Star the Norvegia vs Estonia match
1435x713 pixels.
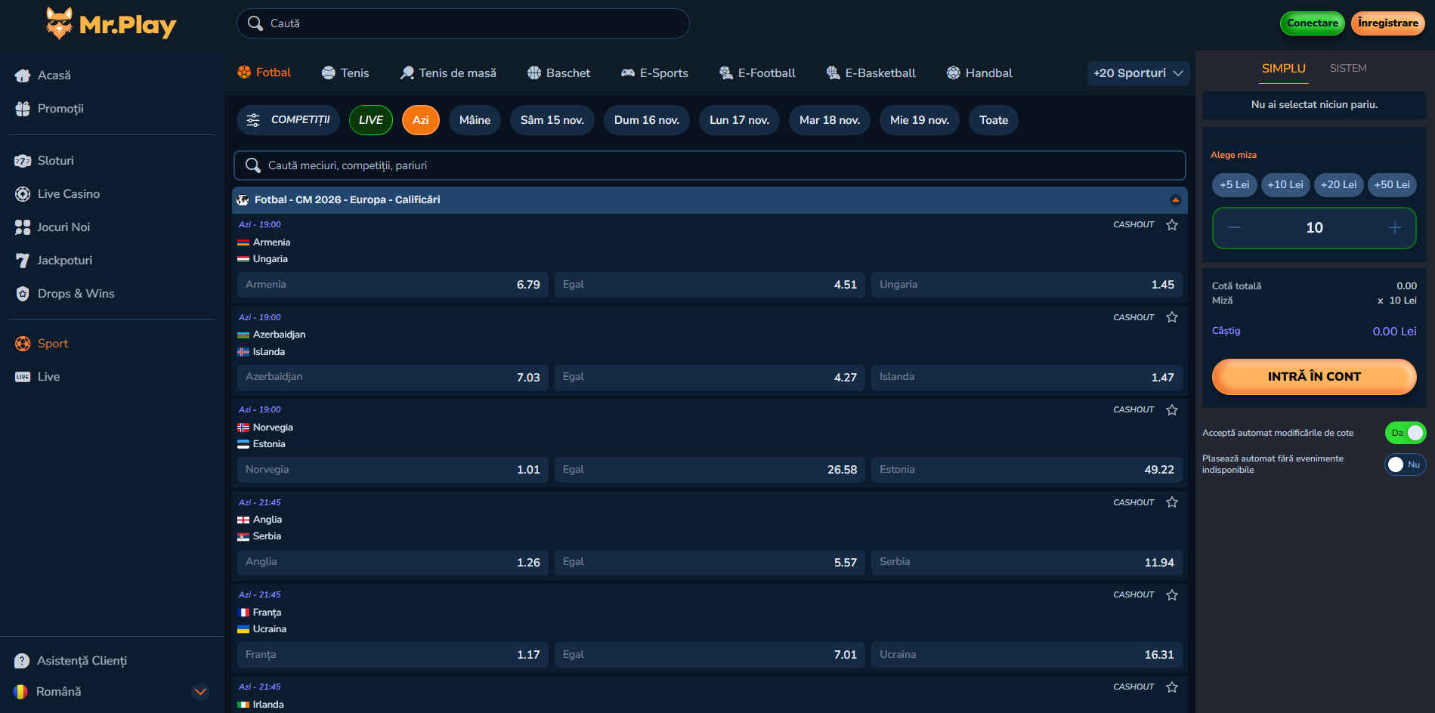tap(1172, 410)
